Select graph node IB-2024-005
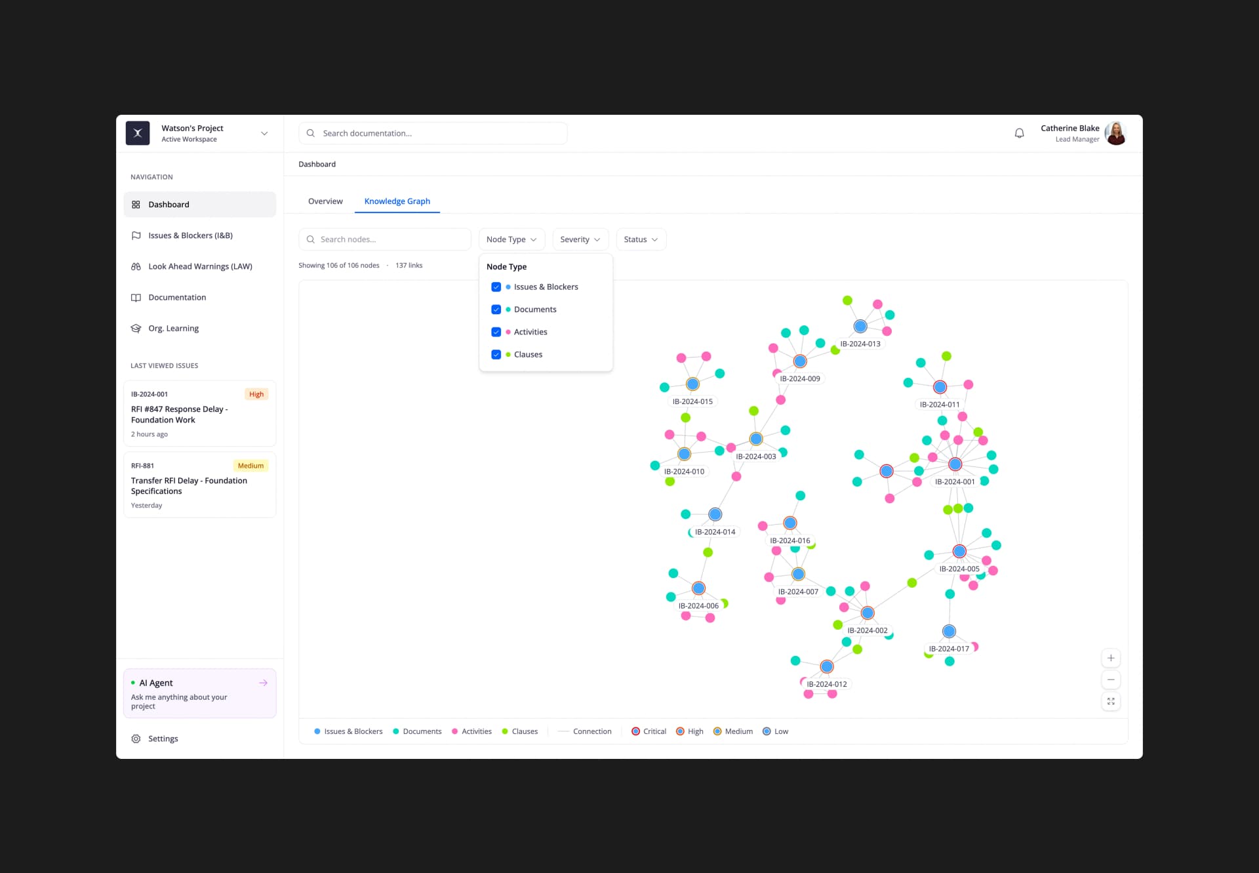Viewport: 1259px width, 873px height. click(959, 552)
